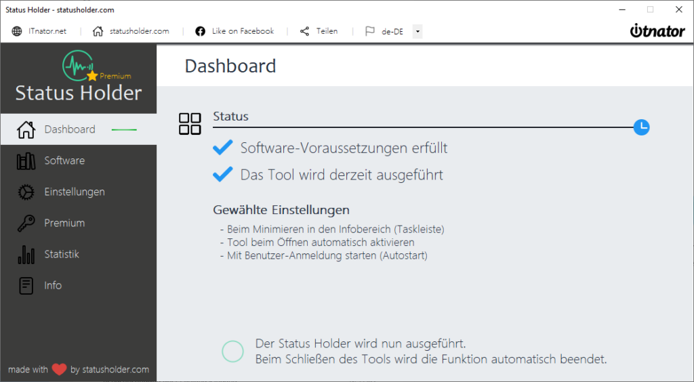
Task: Click the Info document icon
Action: (x=26, y=286)
